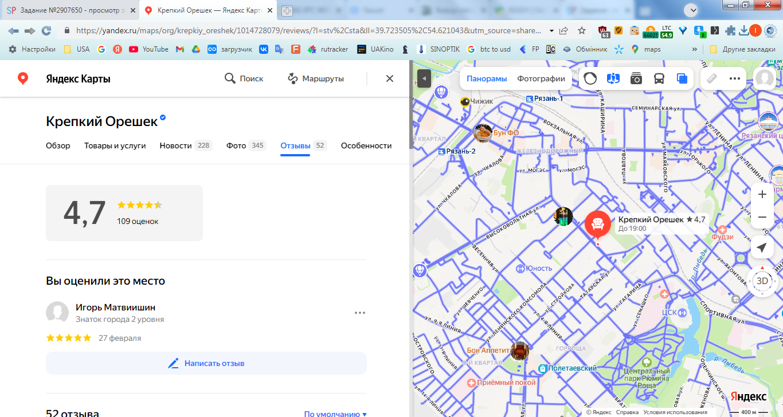Open the UAKino bookmark
The image size is (783, 417).
pos(375,49)
